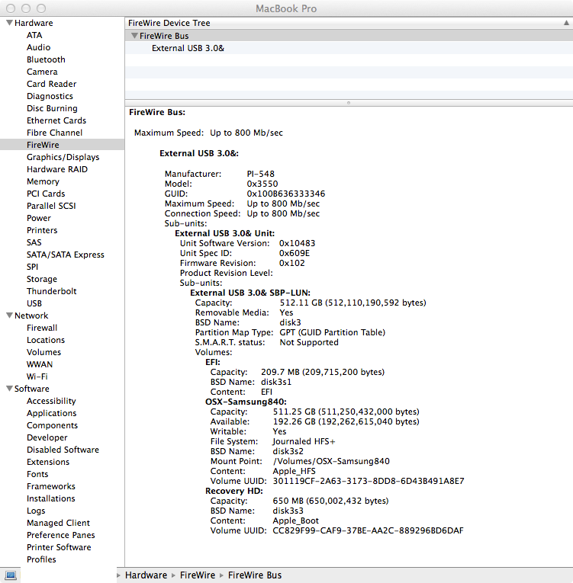The height and width of the screenshot is (583, 573).
Task: Select ATA in the sidebar
Action: click(34, 35)
